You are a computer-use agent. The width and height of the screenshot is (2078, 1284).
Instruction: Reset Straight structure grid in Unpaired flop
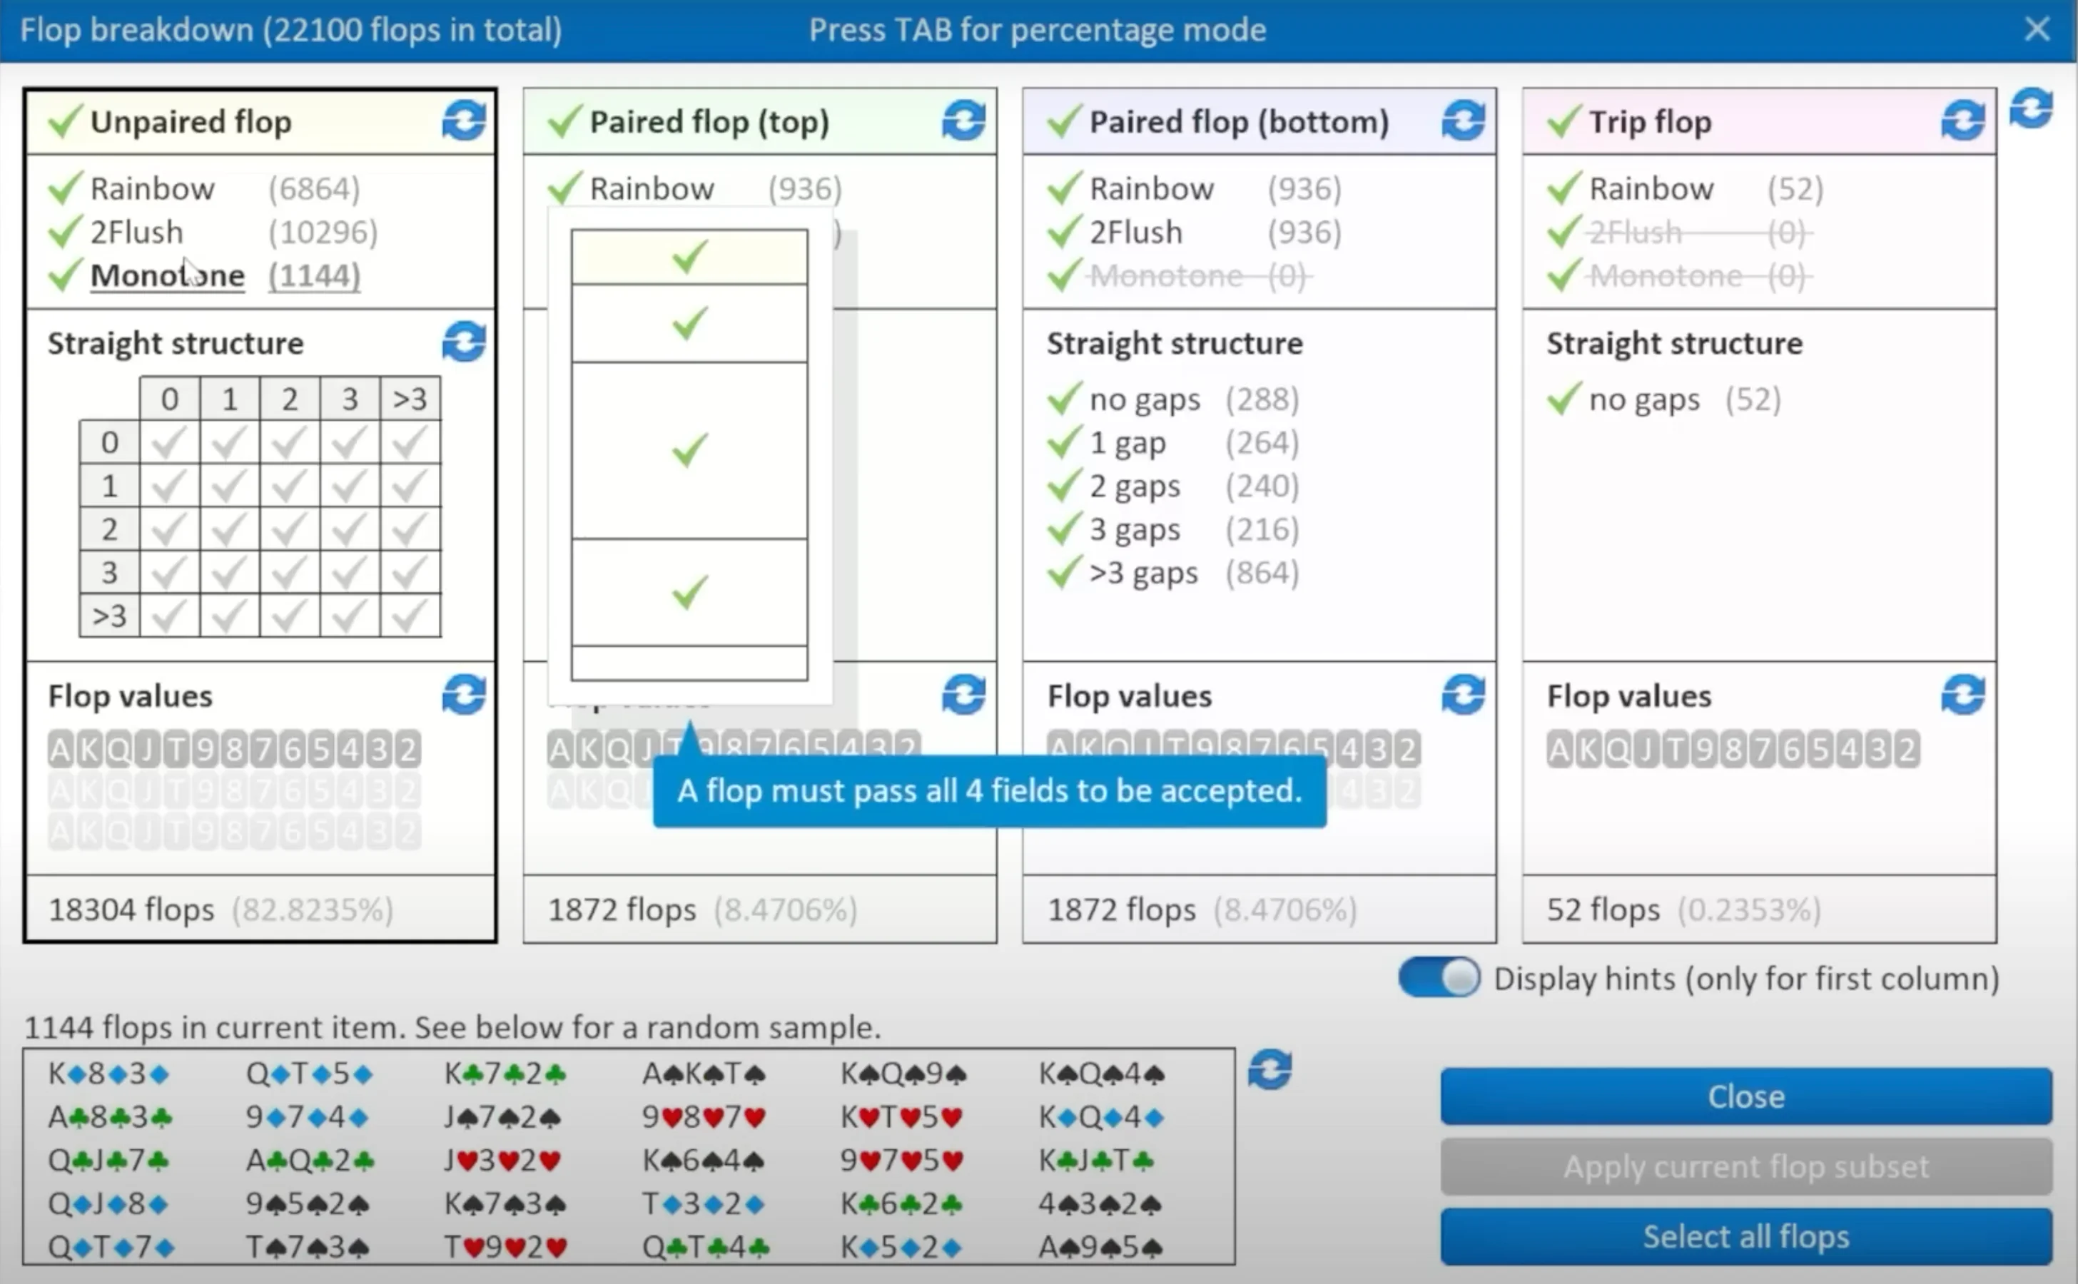pos(464,342)
